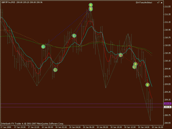Click the purple 209.05 price tag
Viewport: 172px width, 129px height.
(168, 103)
